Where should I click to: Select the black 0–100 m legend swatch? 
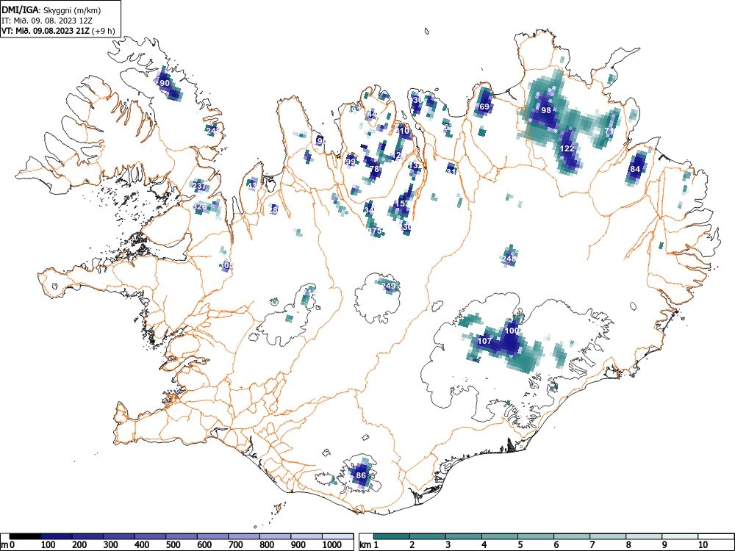pos(25,536)
